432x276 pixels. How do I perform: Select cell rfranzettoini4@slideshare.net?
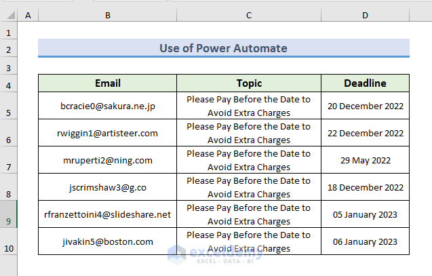click(x=107, y=214)
